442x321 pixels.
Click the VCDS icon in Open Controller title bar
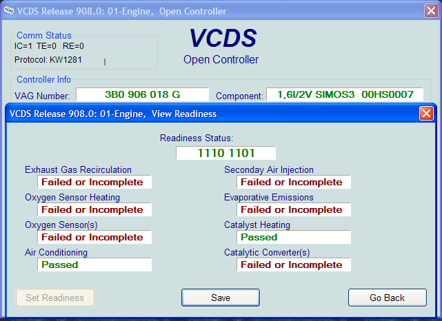coord(9,11)
